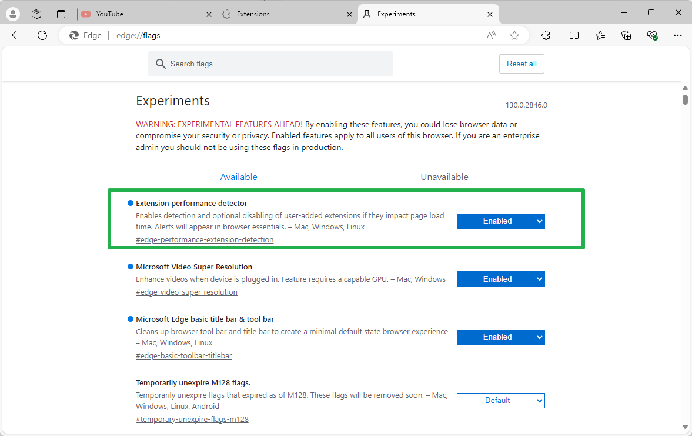Click the Experiments page heading
The width and height of the screenshot is (692, 436).
click(172, 101)
